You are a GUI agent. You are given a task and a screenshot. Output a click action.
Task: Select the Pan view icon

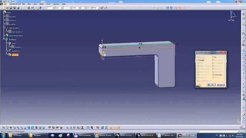click(11, 128)
